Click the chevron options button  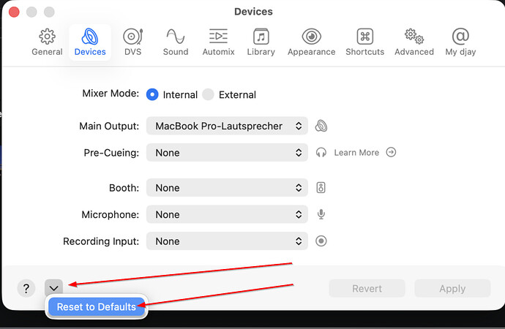click(53, 288)
